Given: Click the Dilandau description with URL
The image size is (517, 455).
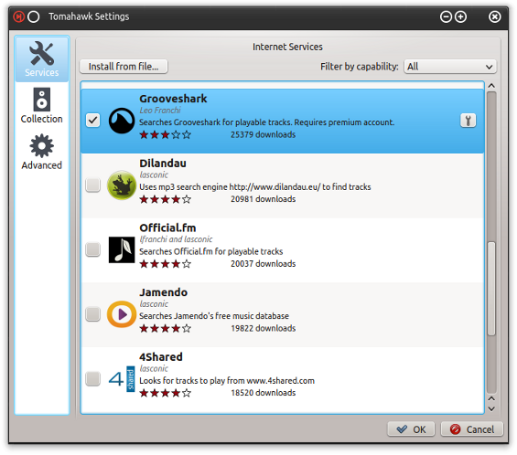Looking at the screenshot, I should [255, 187].
